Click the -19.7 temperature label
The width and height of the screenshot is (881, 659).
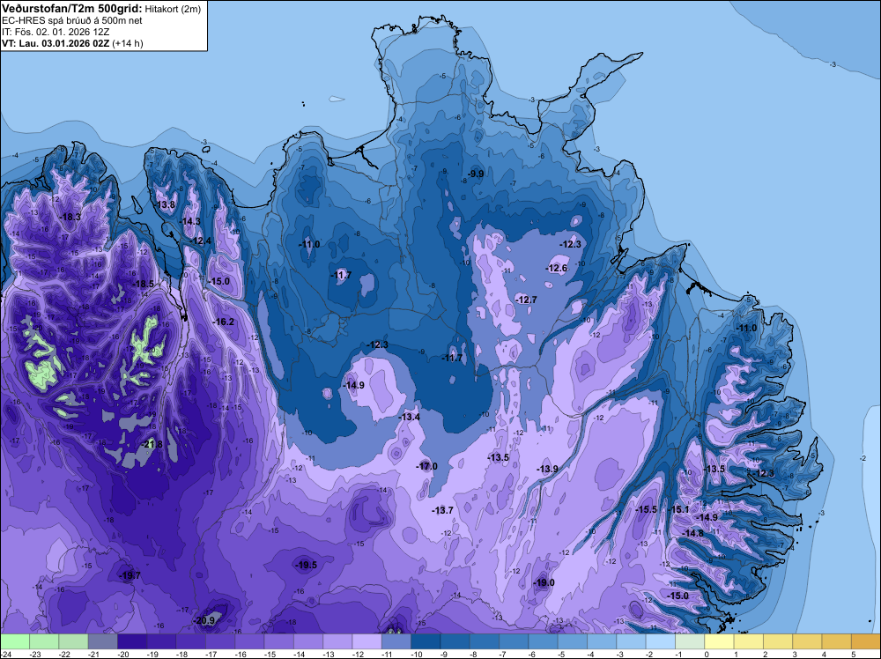click(x=130, y=576)
